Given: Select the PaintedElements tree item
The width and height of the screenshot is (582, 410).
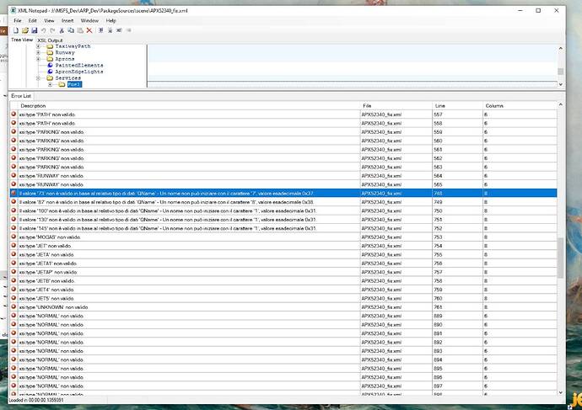Looking at the screenshot, I should pos(79,65).
